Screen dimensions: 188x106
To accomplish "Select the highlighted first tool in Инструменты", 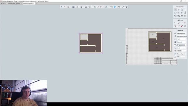I will 175,10.
